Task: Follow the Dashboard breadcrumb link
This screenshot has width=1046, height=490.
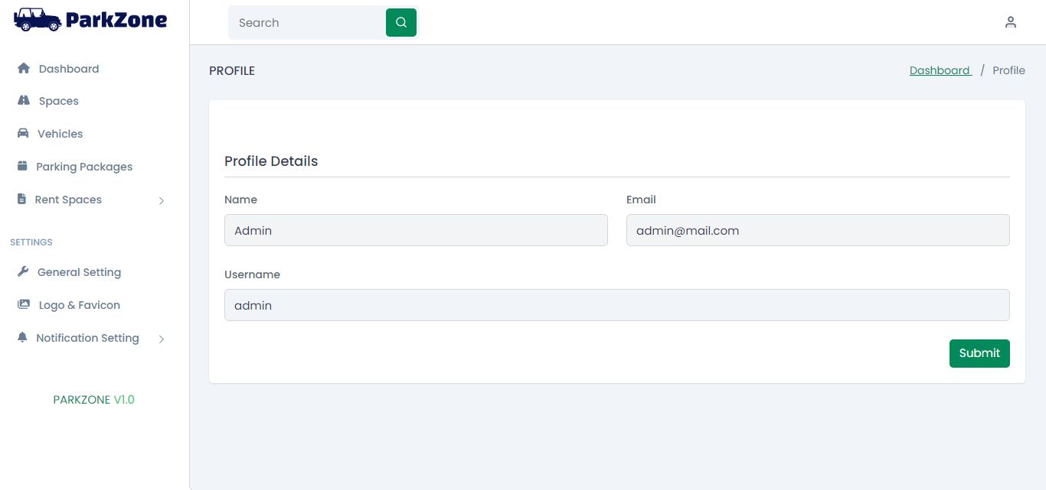Action: tap(940, 70)
